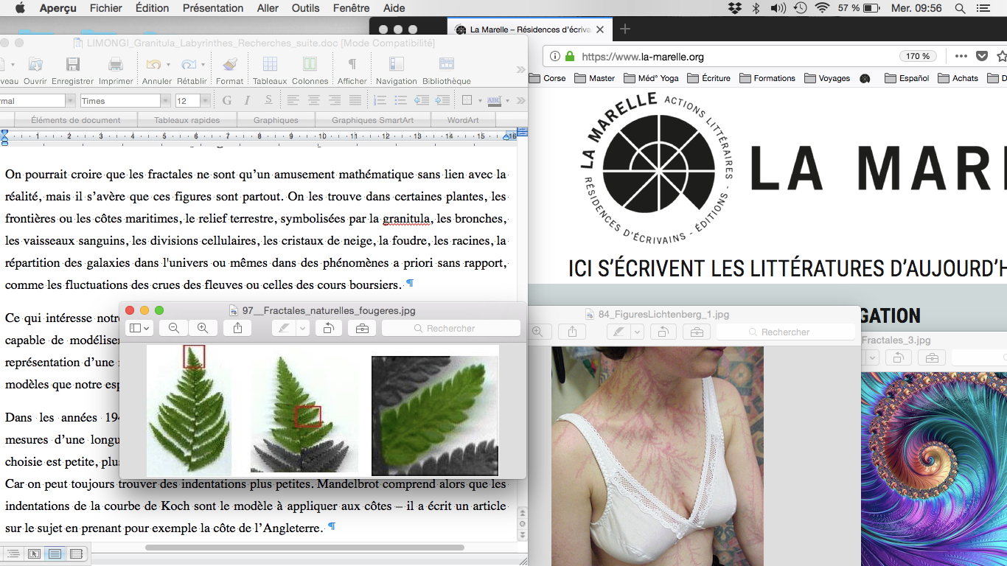Open the Tableaux table tool
The image size is (1007, 566).
coord(270,65)
